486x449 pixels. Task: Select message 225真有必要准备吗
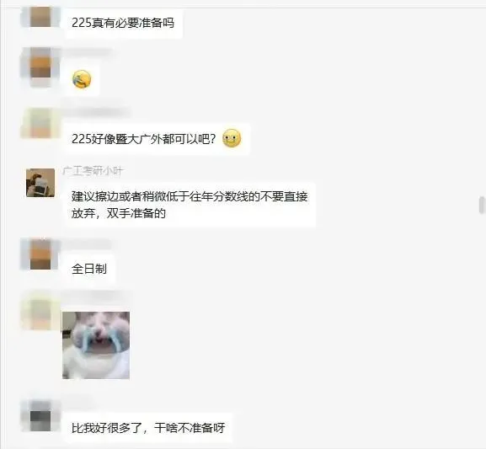[x=123, y=23]
